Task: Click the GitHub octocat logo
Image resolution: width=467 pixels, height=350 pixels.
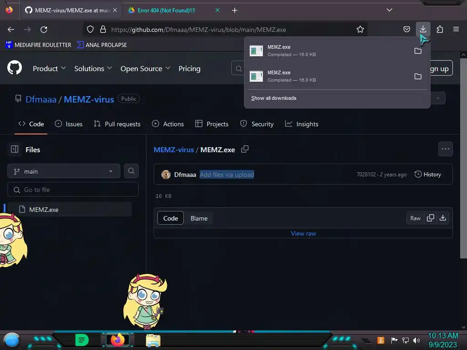Action: coord(15,68)
